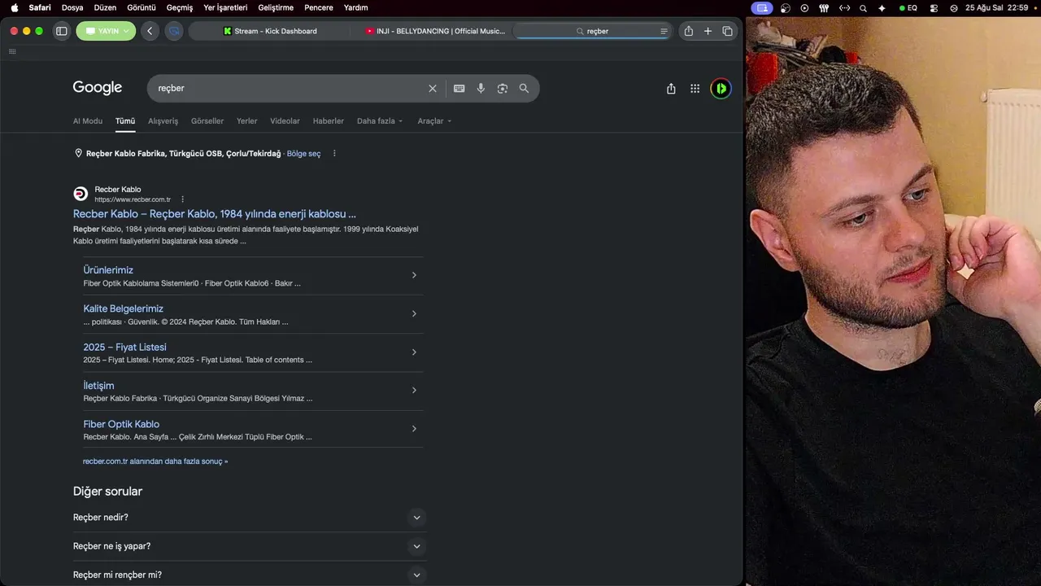Open more results from recber.com.tr
This screenshot has height=586, width=1041.
click(155, 461)
